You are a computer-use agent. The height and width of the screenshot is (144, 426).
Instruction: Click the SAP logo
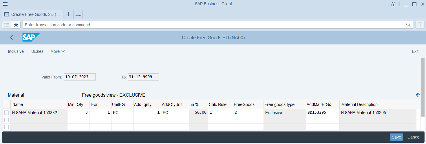[x=31, y=38]
